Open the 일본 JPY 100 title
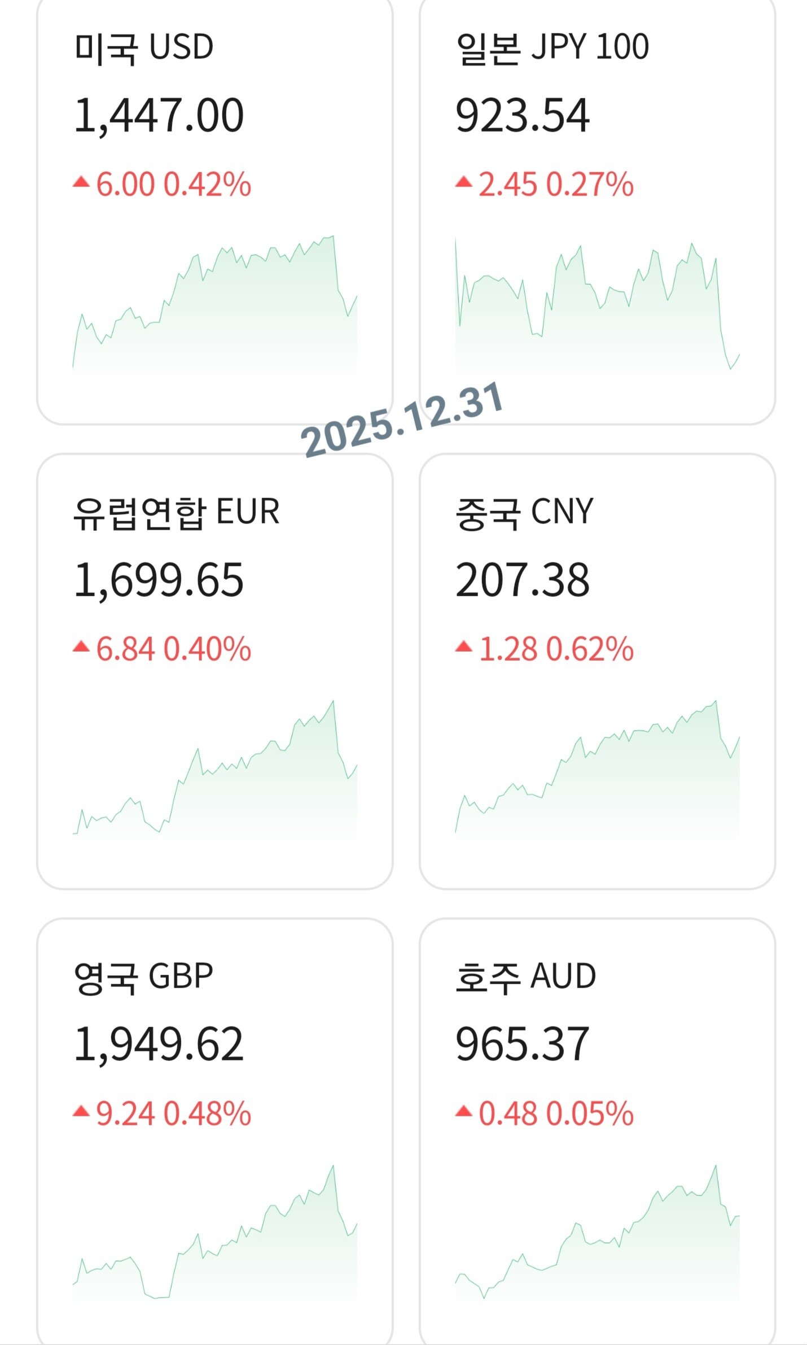The image size is (807, 1345). (x=552, y=47)
